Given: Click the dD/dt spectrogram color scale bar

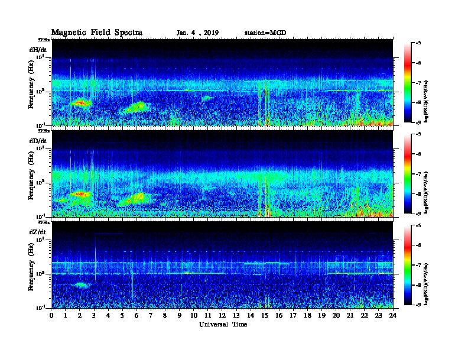Looking at the screenshot, I should 407,174.
